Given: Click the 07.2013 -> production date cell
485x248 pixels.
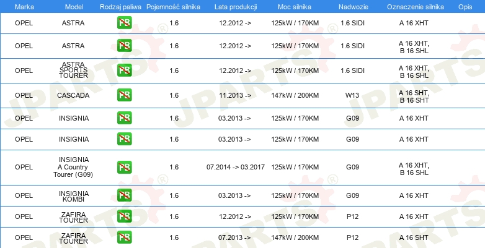Looking at the screenshot, I should (234, 237).
